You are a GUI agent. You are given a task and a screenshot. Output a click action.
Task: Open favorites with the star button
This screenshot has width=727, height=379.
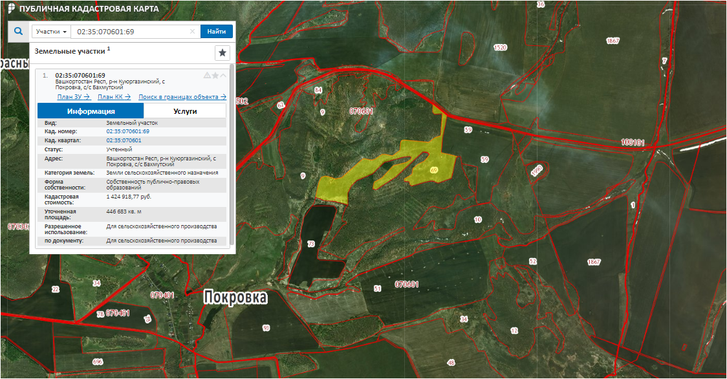222,52
